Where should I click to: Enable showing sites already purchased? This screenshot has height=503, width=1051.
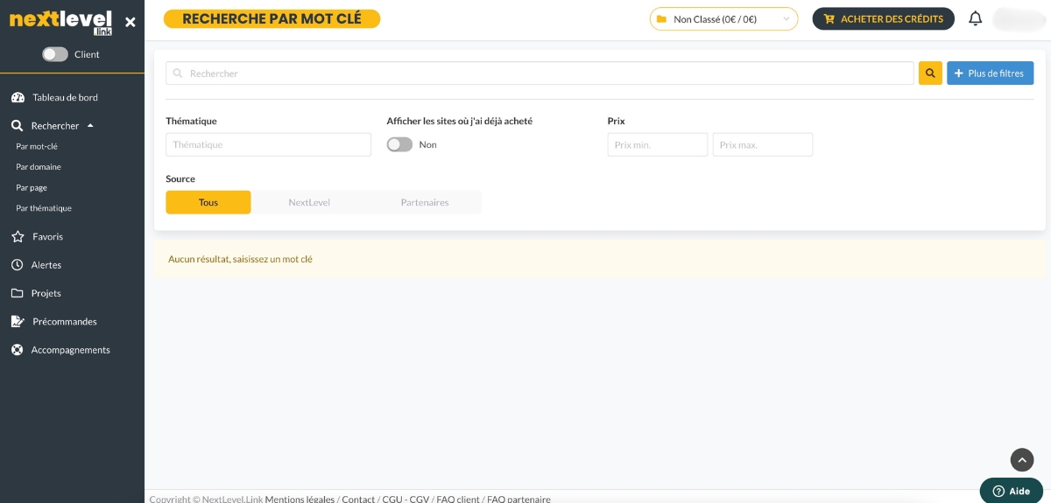tap(399, 144)
